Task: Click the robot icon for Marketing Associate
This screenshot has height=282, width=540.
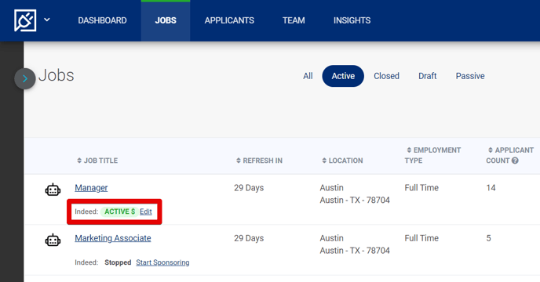Action: click(53, 240)
